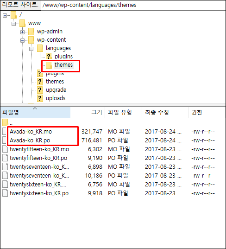The image size is (226, 249).
Task: Select file twentysixteen-ko_KR.po
Action: pos(39,193)
